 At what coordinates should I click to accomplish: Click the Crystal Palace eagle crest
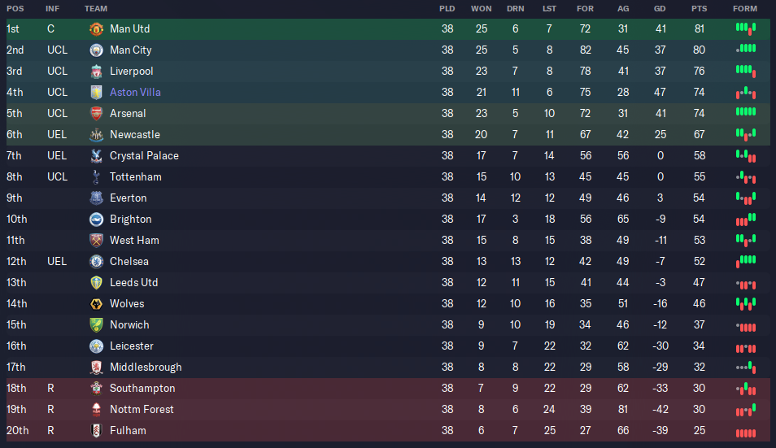[x=96, y=156]
